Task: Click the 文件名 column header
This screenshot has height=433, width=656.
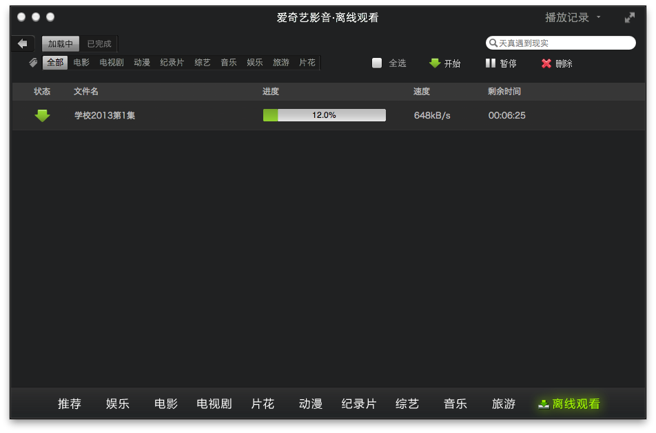Action: coord(86,91)
